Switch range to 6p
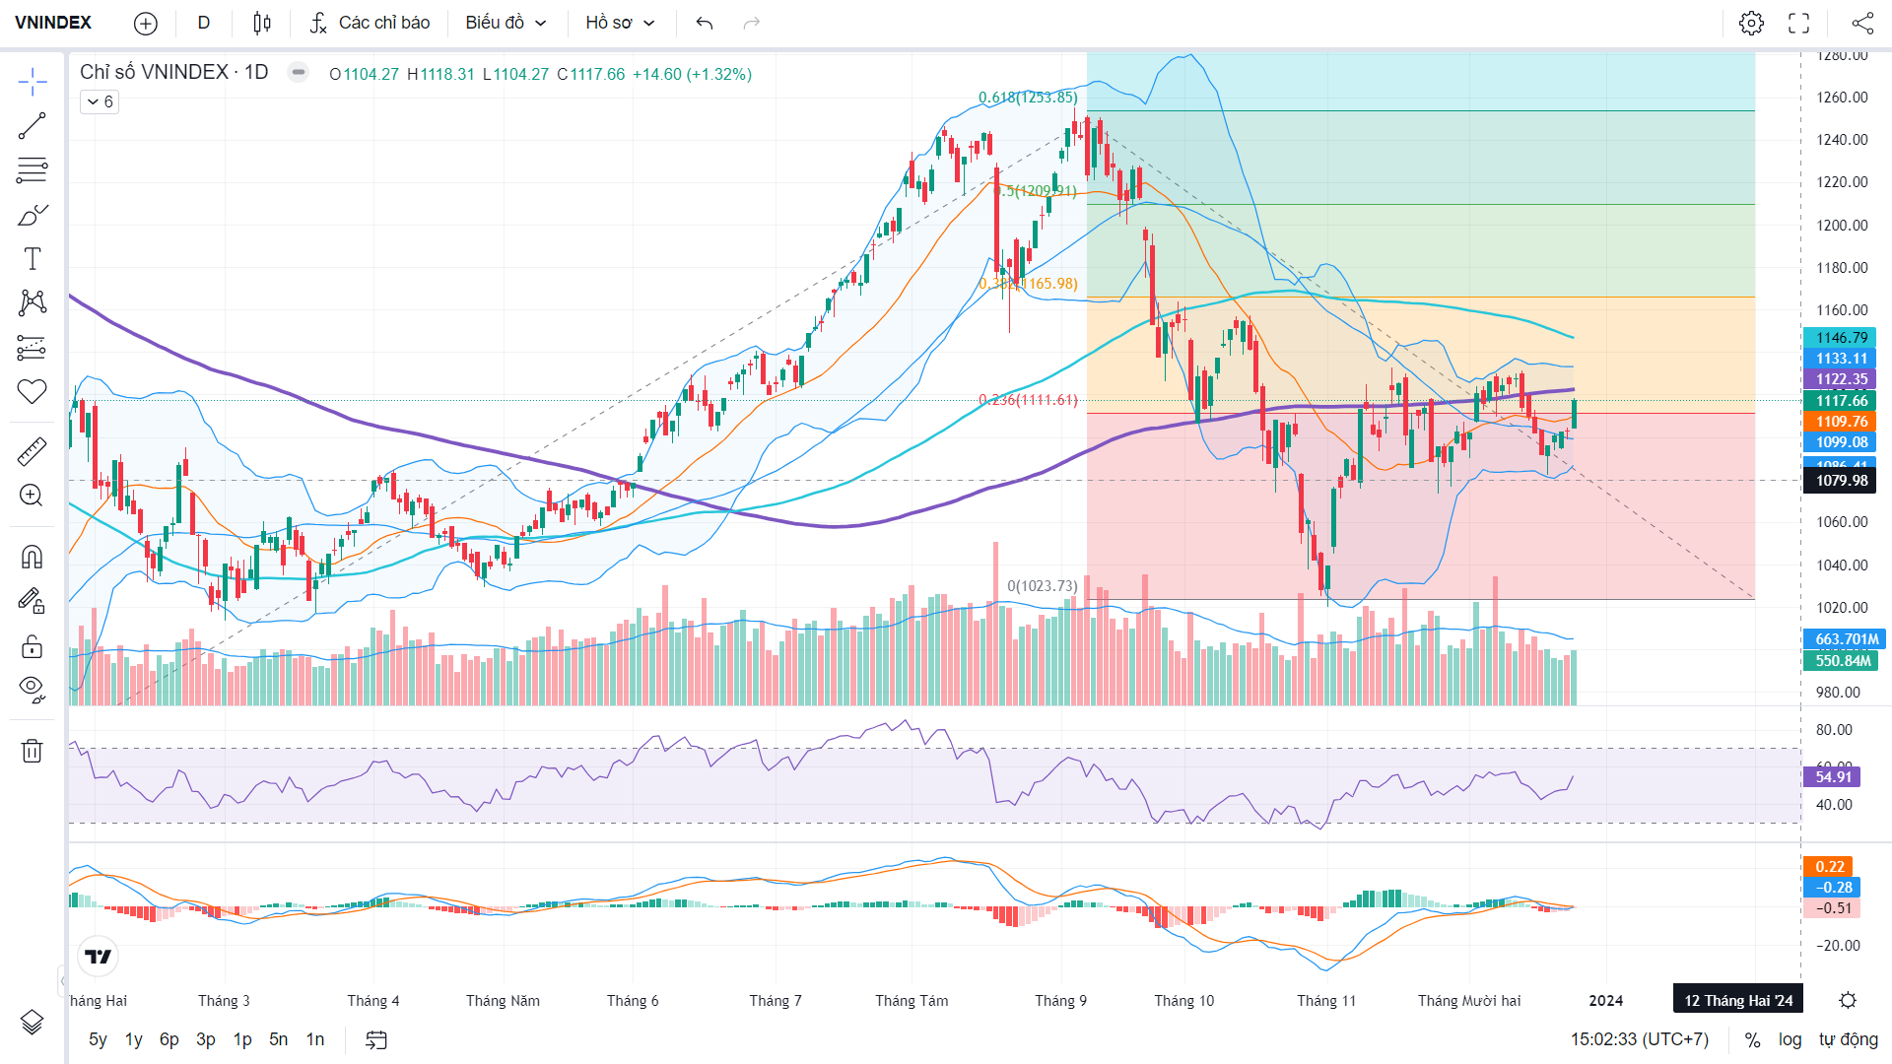The width and height of the screenshot is (1892, 1064). [x=169, y=1039]
